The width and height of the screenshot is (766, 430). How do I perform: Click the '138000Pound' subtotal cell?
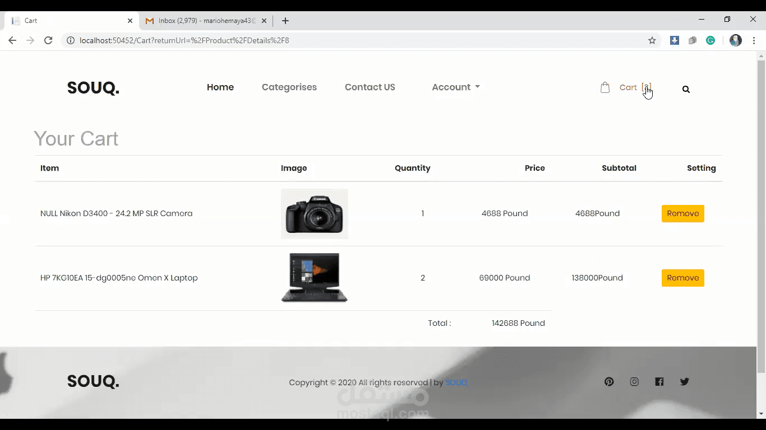pyautogui.click(x=597, y=278)
